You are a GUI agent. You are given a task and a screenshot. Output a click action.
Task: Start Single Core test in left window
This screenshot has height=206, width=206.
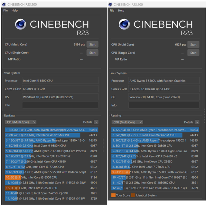click(x=92, y=53)
